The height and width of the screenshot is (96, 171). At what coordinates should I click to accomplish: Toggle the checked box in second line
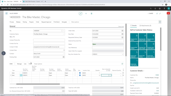coord(80,75)
